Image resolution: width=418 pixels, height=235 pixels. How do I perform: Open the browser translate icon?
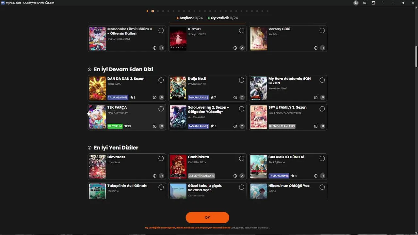point(356,3)
